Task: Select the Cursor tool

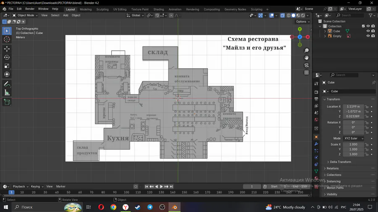Action: tap(7, 39)
